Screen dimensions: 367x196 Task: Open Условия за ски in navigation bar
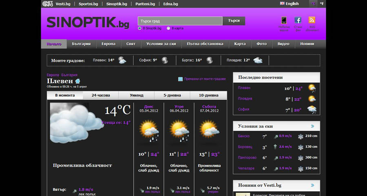click(x=161, y=44)
